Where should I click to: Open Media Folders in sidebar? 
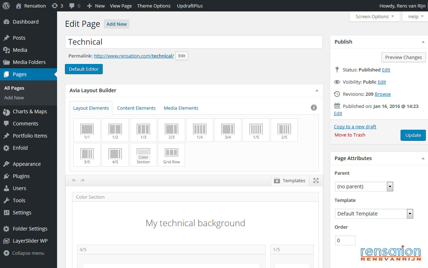click(x=29, y=62)
